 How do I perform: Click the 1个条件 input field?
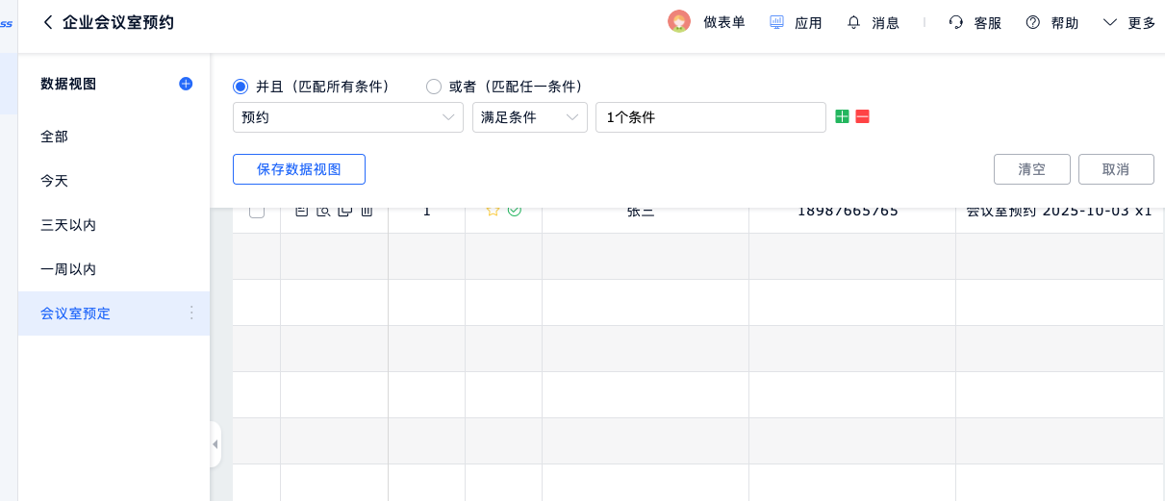click(710, 117)
